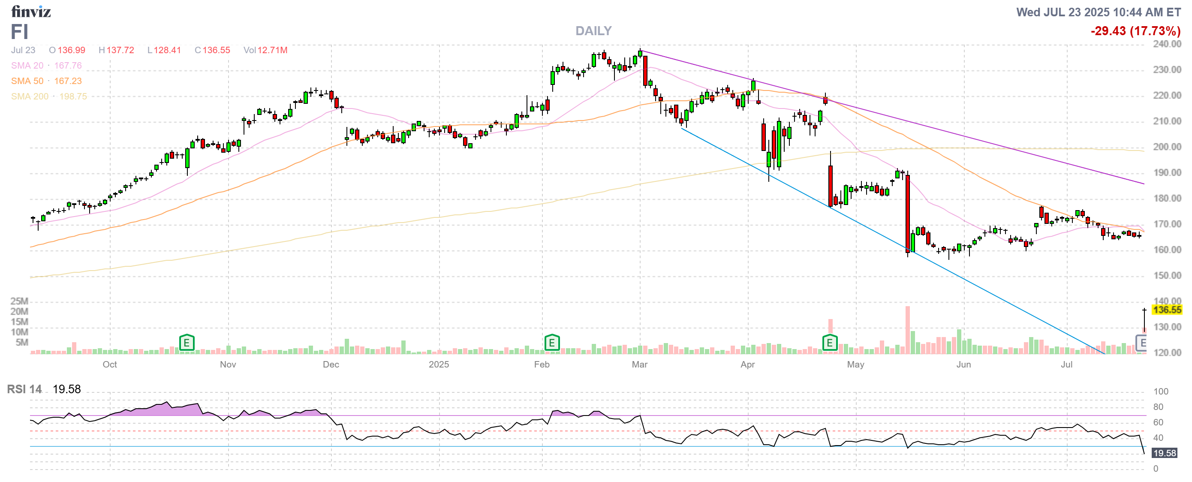This screenshot has height=482, width=1192.
Task: Click the SMA 20 legend label
Action: tap(27, 66)
